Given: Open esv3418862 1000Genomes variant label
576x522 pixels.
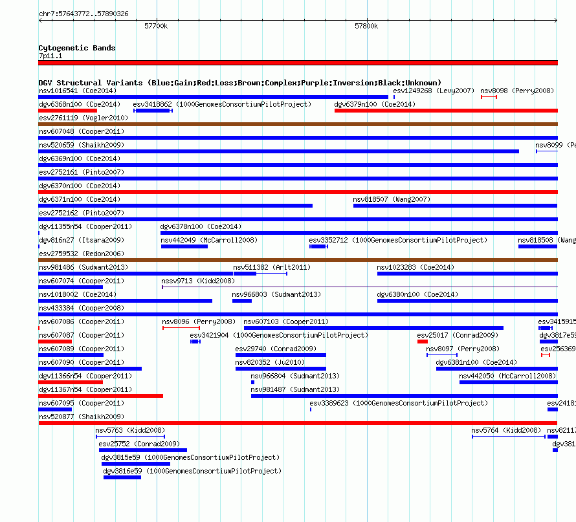Looking at the screenshot, I should tap(222, 104).
